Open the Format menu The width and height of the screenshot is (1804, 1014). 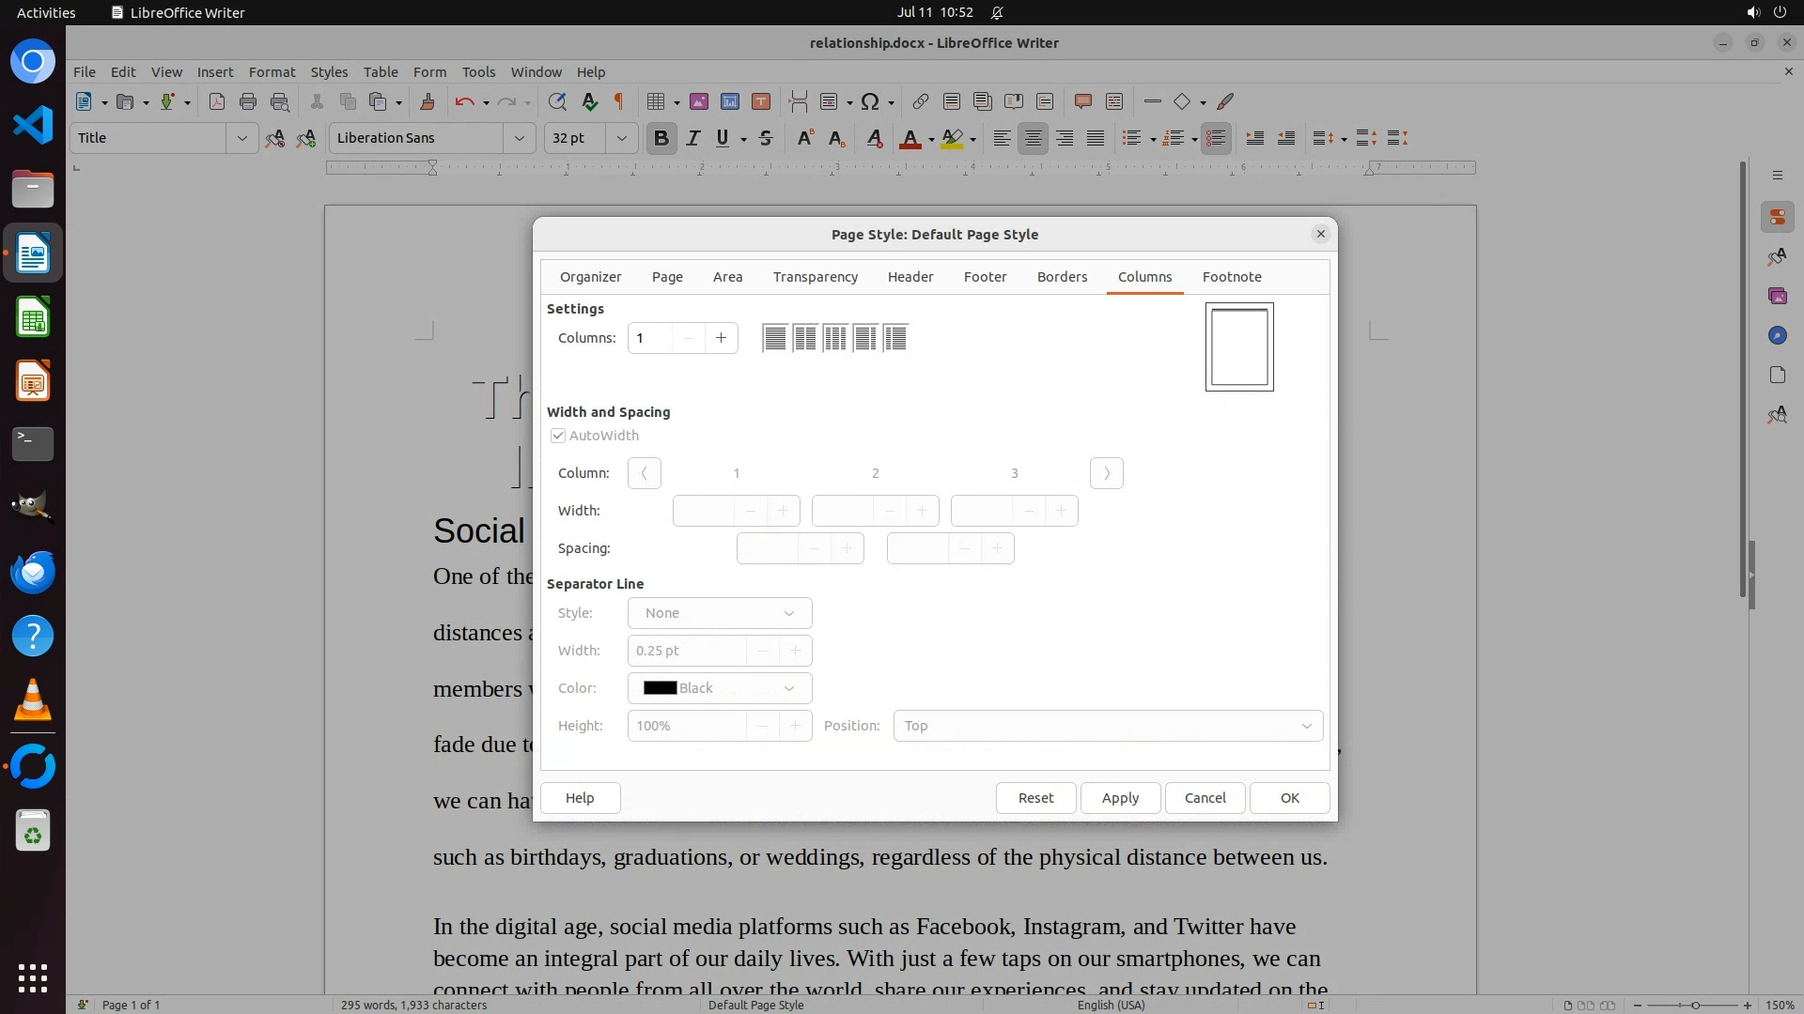click(272, 72)
